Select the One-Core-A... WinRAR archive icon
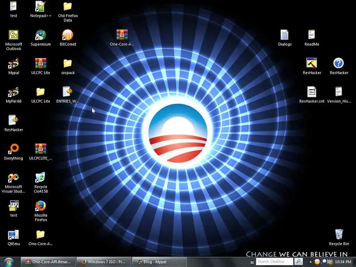 click(x=122, y=35)
